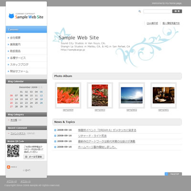
Task: Open the red leaves thumbnail sample03
Action: click(100, 95)
